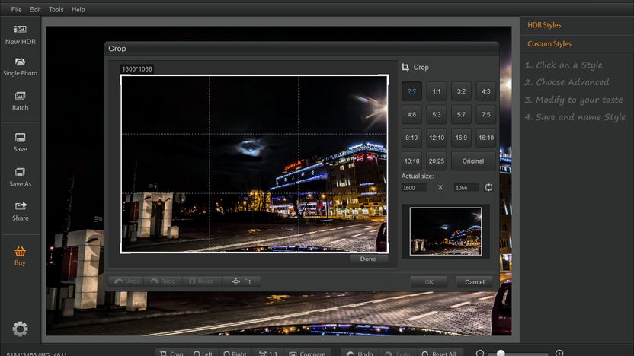This screenshot has height=356, width=634.
Task: Open Batch processing
Action: tap(21, 101)
